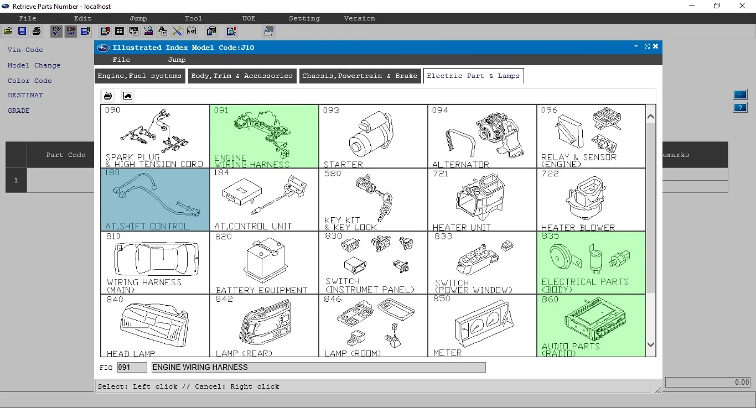
Task: Select the ENGINE WIRING HARNESS thumbnail
Action: 264,136
